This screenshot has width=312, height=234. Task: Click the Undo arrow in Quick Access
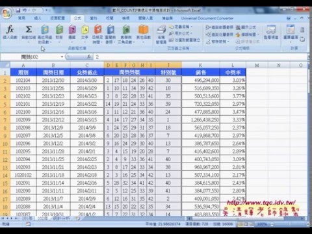(25, 10)
